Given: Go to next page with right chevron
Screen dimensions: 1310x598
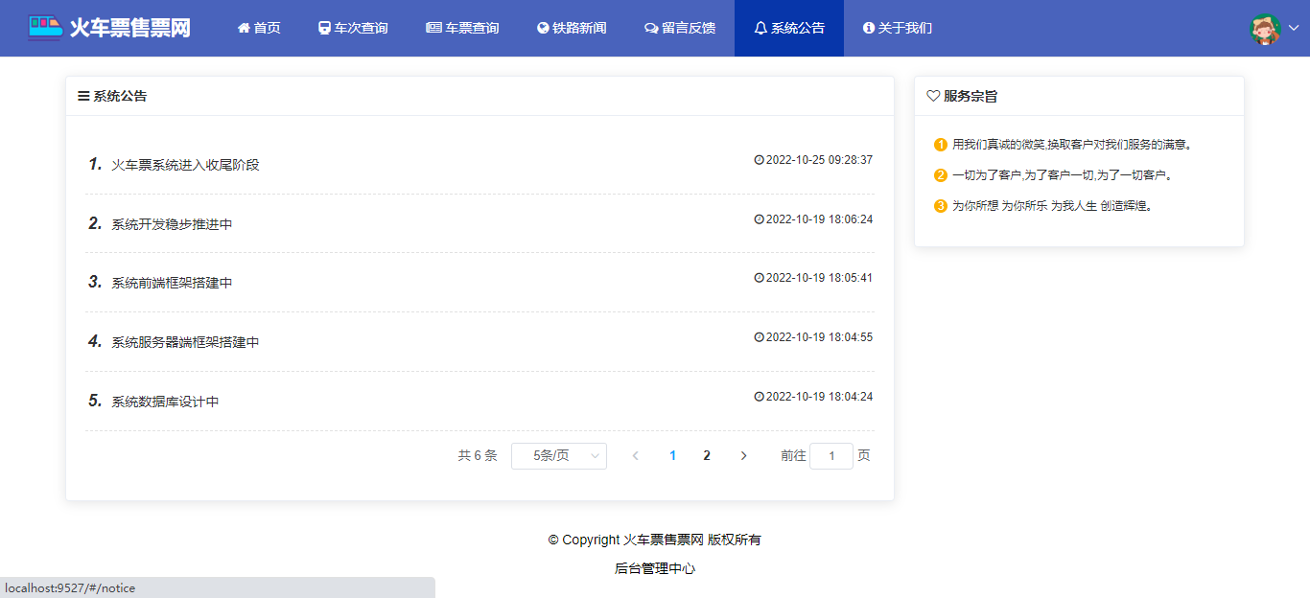Looking at the screenshot, I should click(743, 456).
